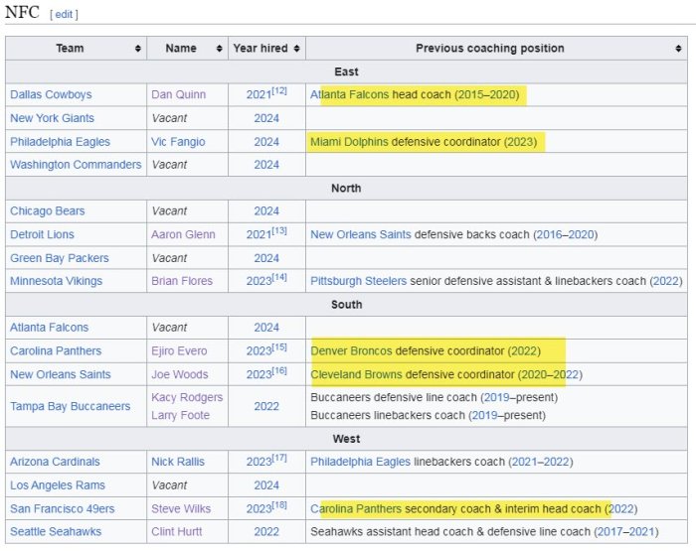This screenshot has width=696, height=551.
Task: Open the Arizona Cardinals link
Action: click(x=55, y=462)
